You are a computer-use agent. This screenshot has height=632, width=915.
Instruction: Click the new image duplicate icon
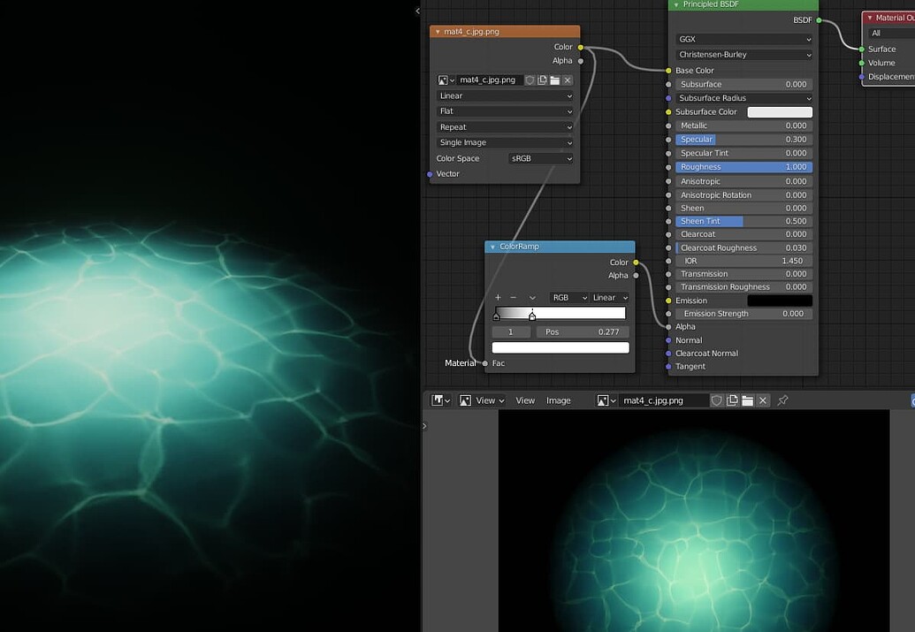coord(542,80)
